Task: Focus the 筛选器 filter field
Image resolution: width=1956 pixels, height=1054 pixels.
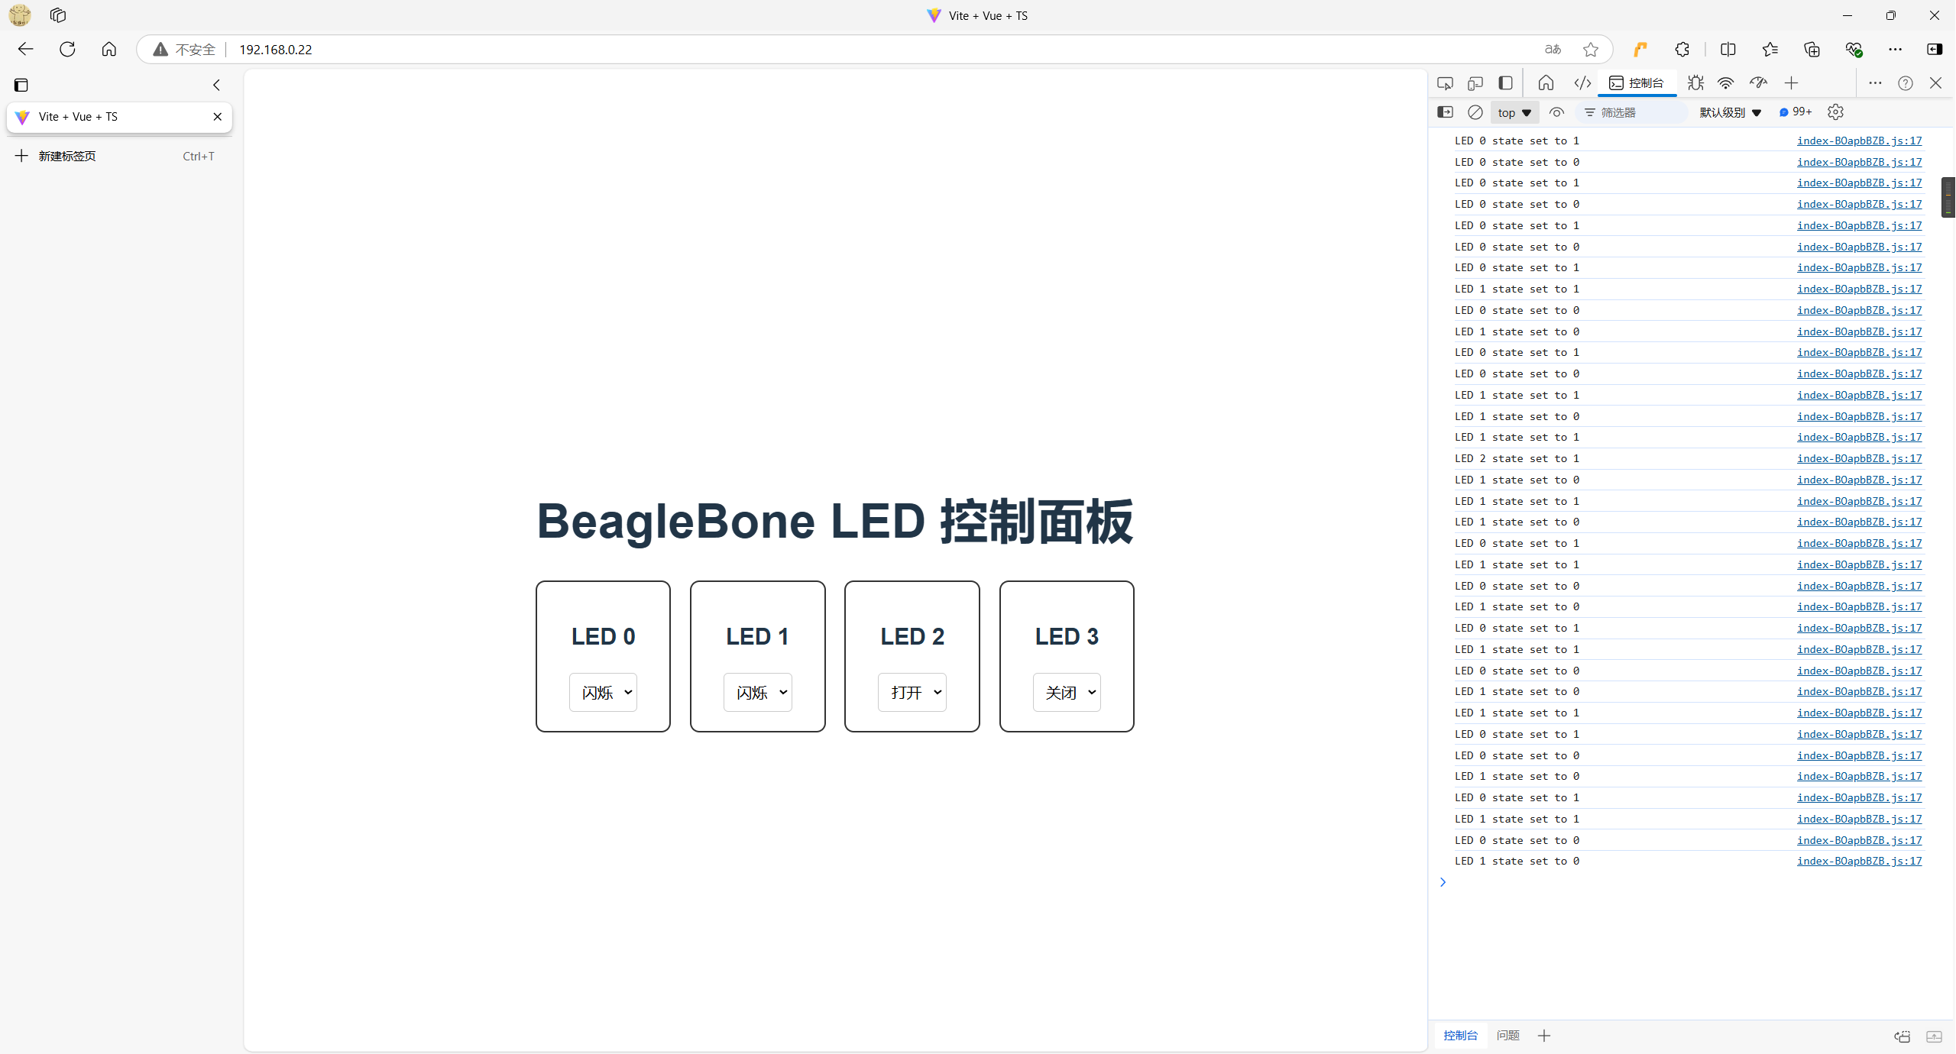Action: pyautogui.click(x=1632, y=113)
